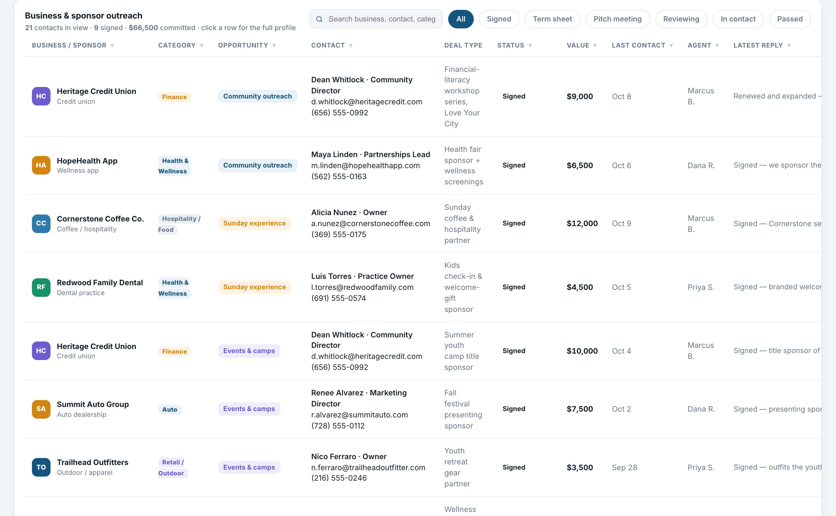The width and height of the screenshot is (836, 516).
Task: Select the All filter pill
Action: [461, 19]
